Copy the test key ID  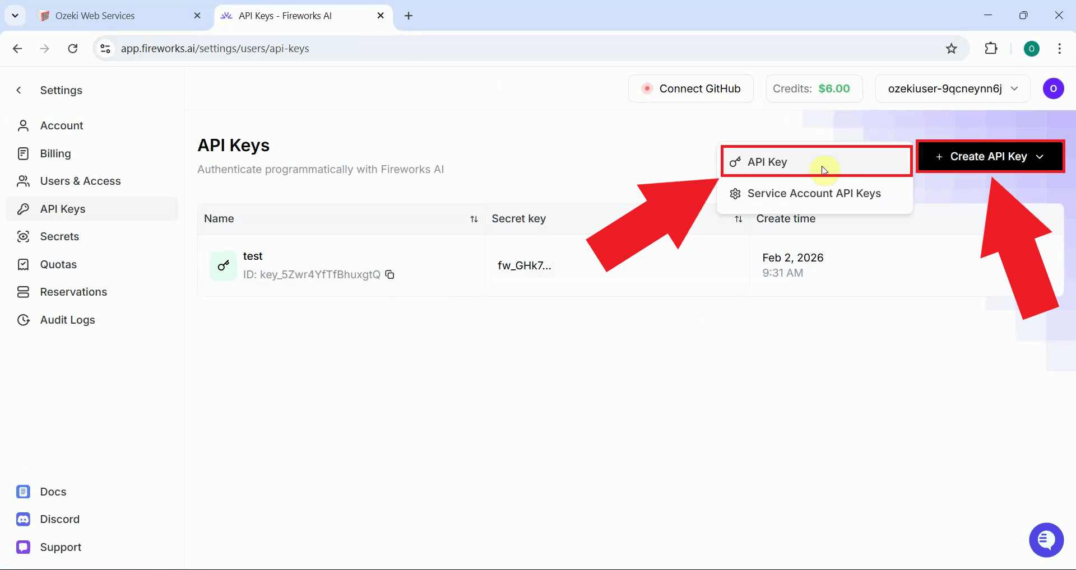390,275
